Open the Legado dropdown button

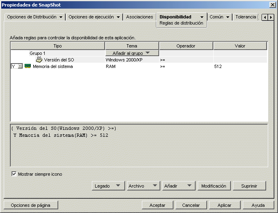point(108,186)
